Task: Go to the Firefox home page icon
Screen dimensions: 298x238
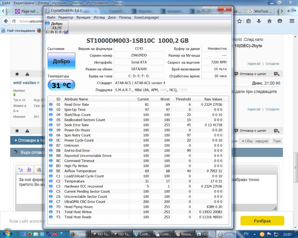Action: (269, 21)
